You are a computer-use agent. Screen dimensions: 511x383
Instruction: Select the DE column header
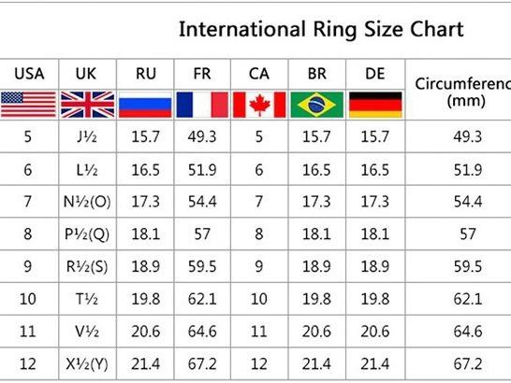click(x=375, y=74)
